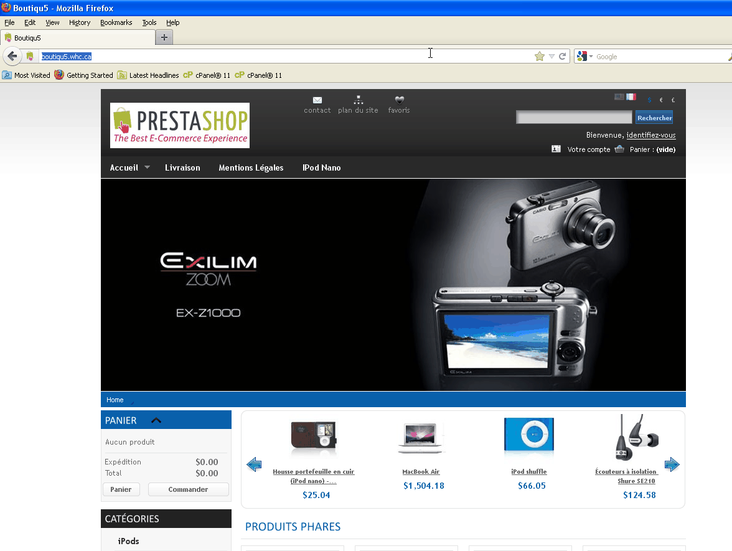The height and width of the screenshot is (551, 732).
Task: Open the iPods category
Action: [x=128, y=540]
